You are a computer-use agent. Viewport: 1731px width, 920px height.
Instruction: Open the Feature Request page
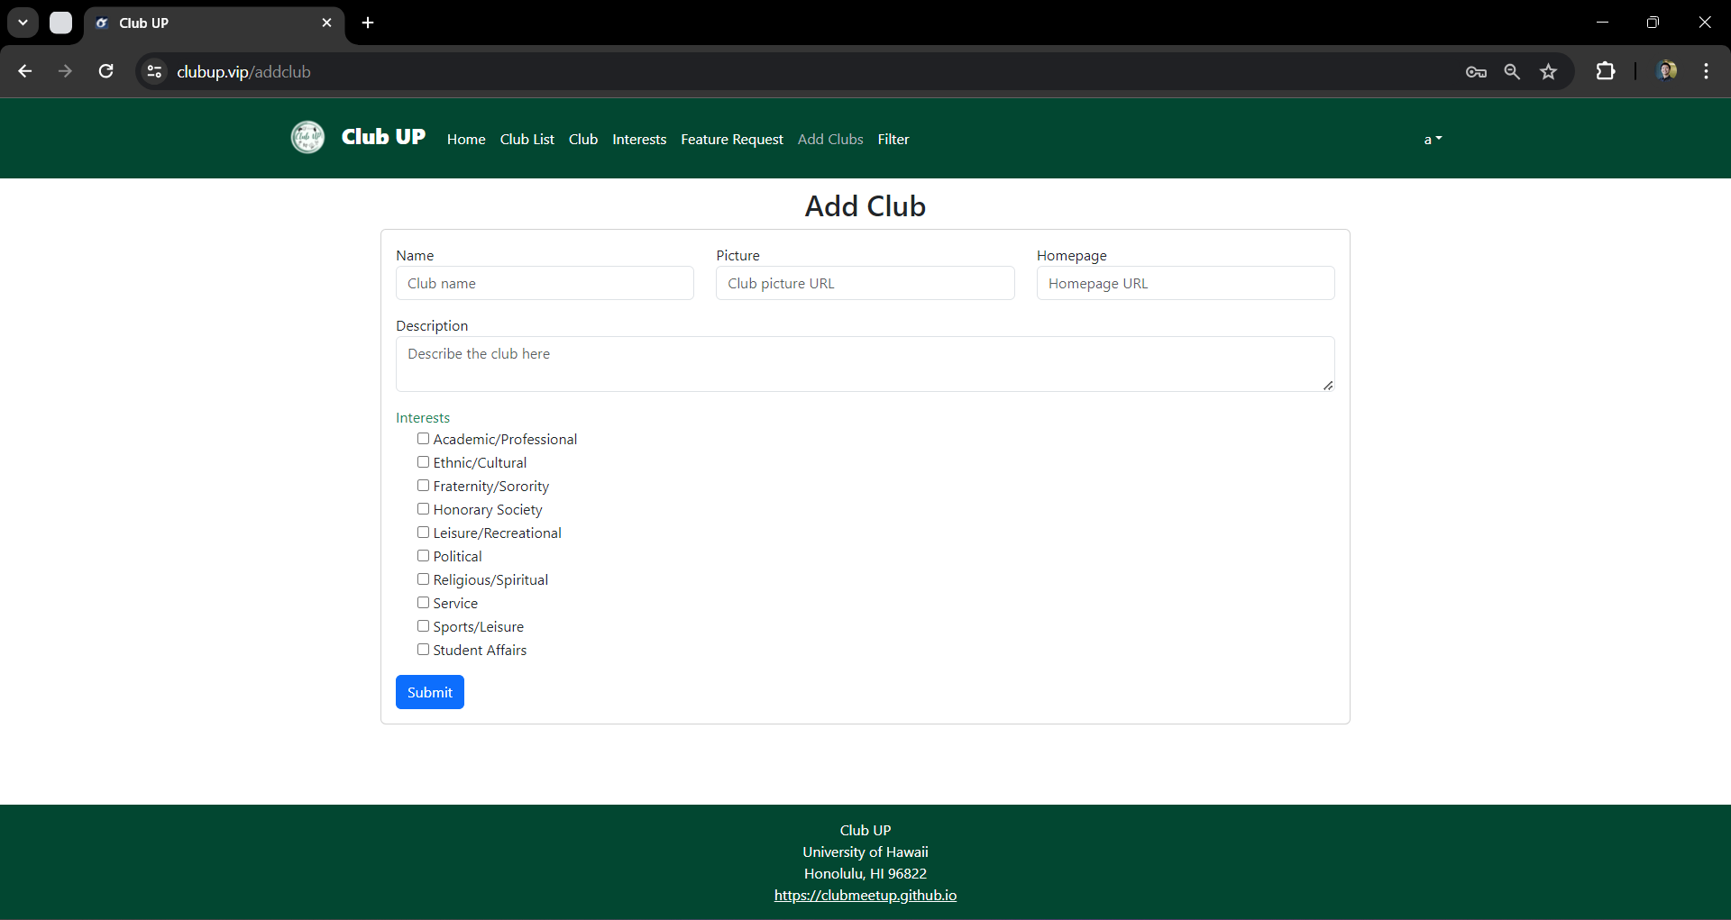click(x=731, y=139)
